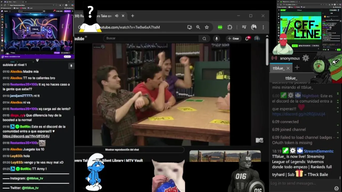This screenshot has height=192, width=342.
Task: Focus the YouTube Buscar search field
Action: (151, 38)
